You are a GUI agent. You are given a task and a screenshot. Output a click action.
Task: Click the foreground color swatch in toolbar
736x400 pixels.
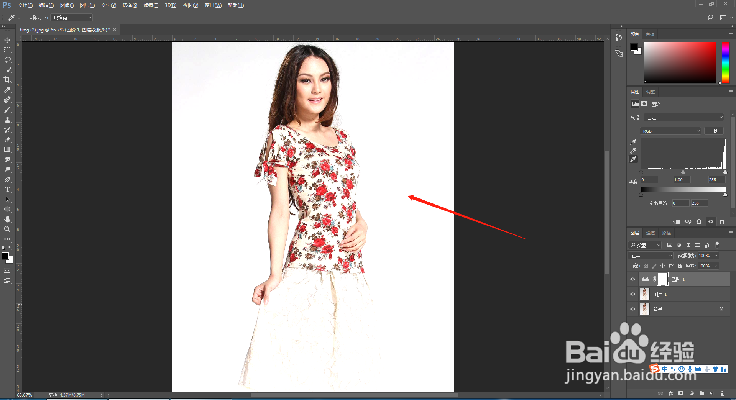(5, 256)
